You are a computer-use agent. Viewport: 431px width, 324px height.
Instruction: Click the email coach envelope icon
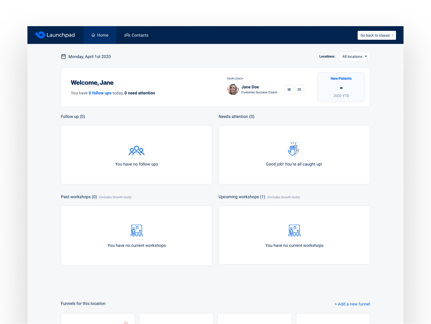click(289, 89)
